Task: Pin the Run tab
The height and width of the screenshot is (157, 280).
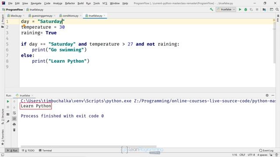Action: tap(8, 121)
